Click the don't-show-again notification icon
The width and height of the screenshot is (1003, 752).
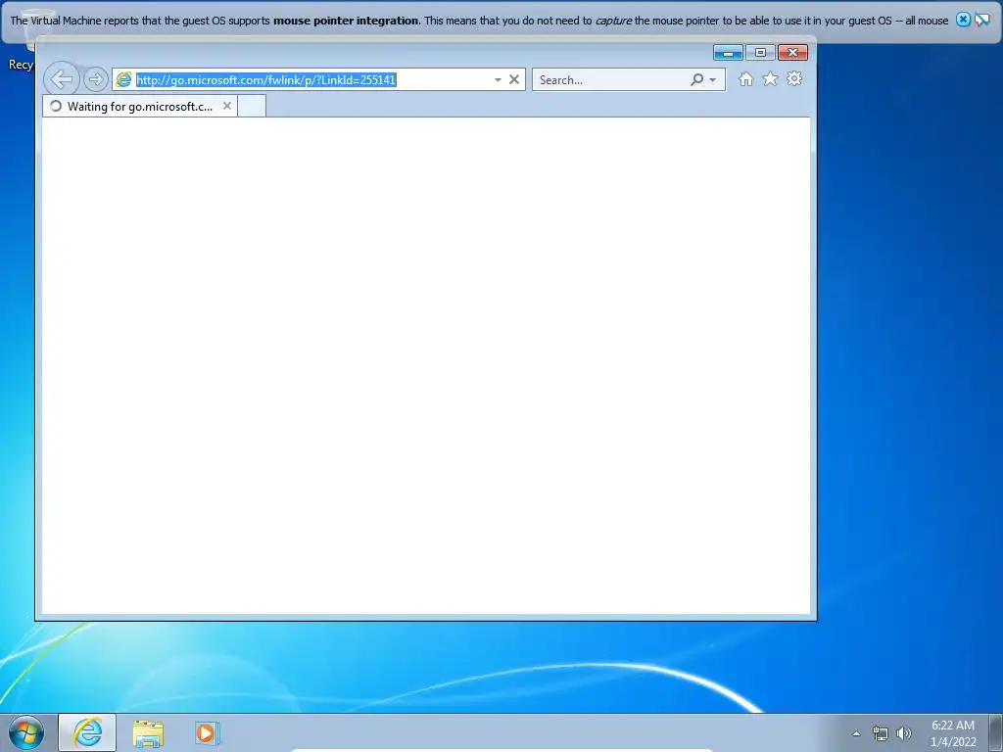[x=982, y=20]
